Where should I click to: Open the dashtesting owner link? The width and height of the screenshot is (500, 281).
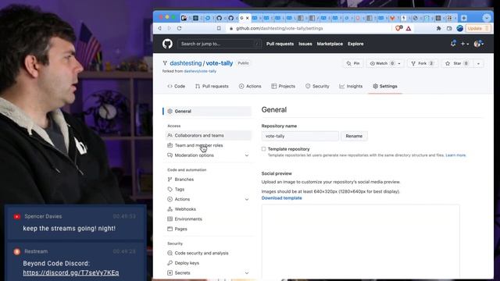[186, 63]
